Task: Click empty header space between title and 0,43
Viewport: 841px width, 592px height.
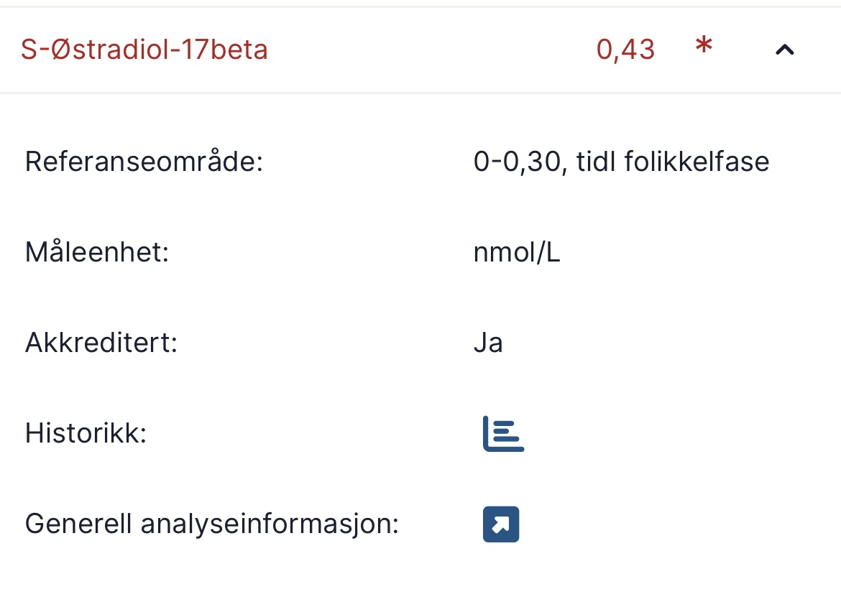Action: pos(431,50)
